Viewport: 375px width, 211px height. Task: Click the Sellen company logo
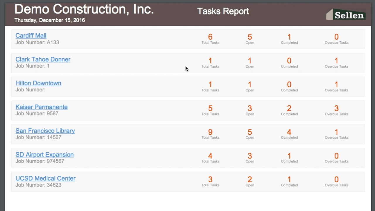click(x=346, y=15)
